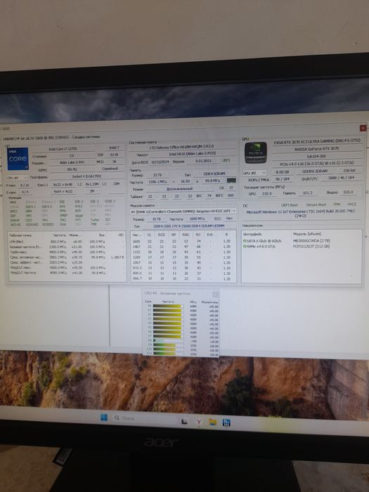This screenshot has width=369, height=492.
Task: Select the LFM (Min) operating point row
Action: 67,242
